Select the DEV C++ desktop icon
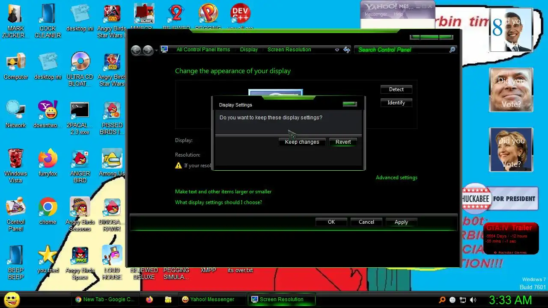Screen dimensions: 548x308 pos(240,17)
